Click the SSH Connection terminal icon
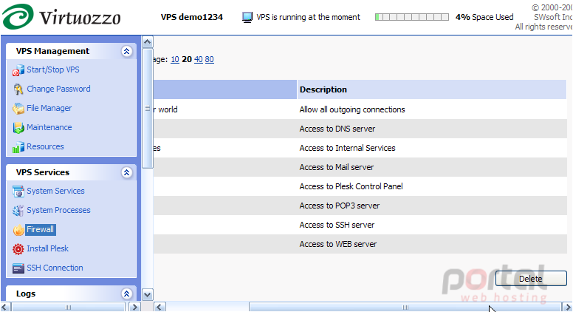 tap(18, 268)
